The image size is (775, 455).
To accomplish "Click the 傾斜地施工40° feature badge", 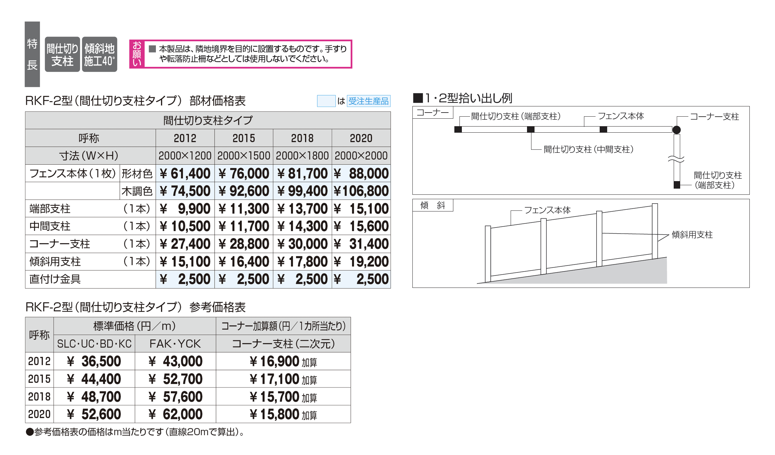I will [100, 54].
